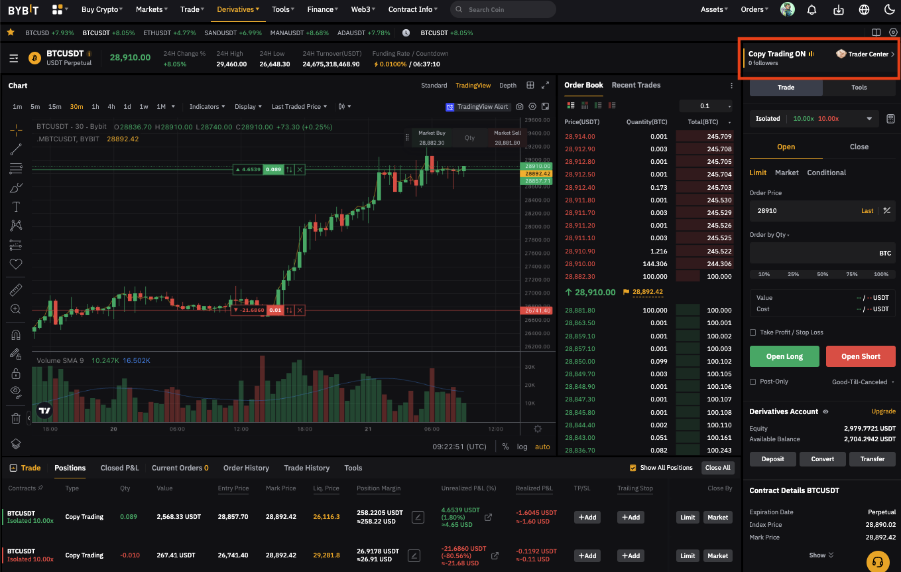Screen dimensions: 901x572
Task: Toggle magnet mode on the chart
Action: point(16,334)
